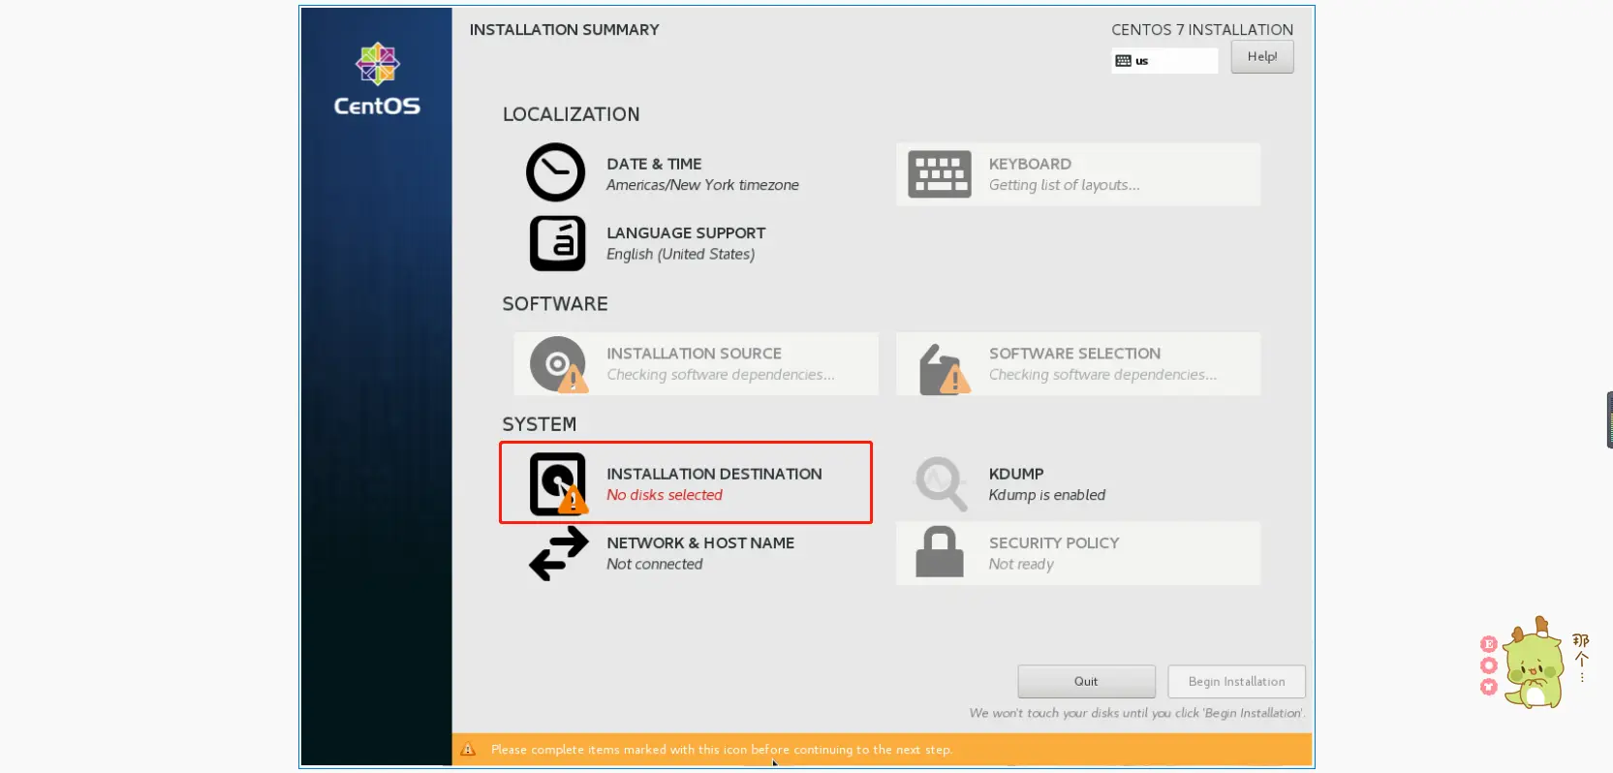Open Language Support via its letter icon

click(557, 243)
